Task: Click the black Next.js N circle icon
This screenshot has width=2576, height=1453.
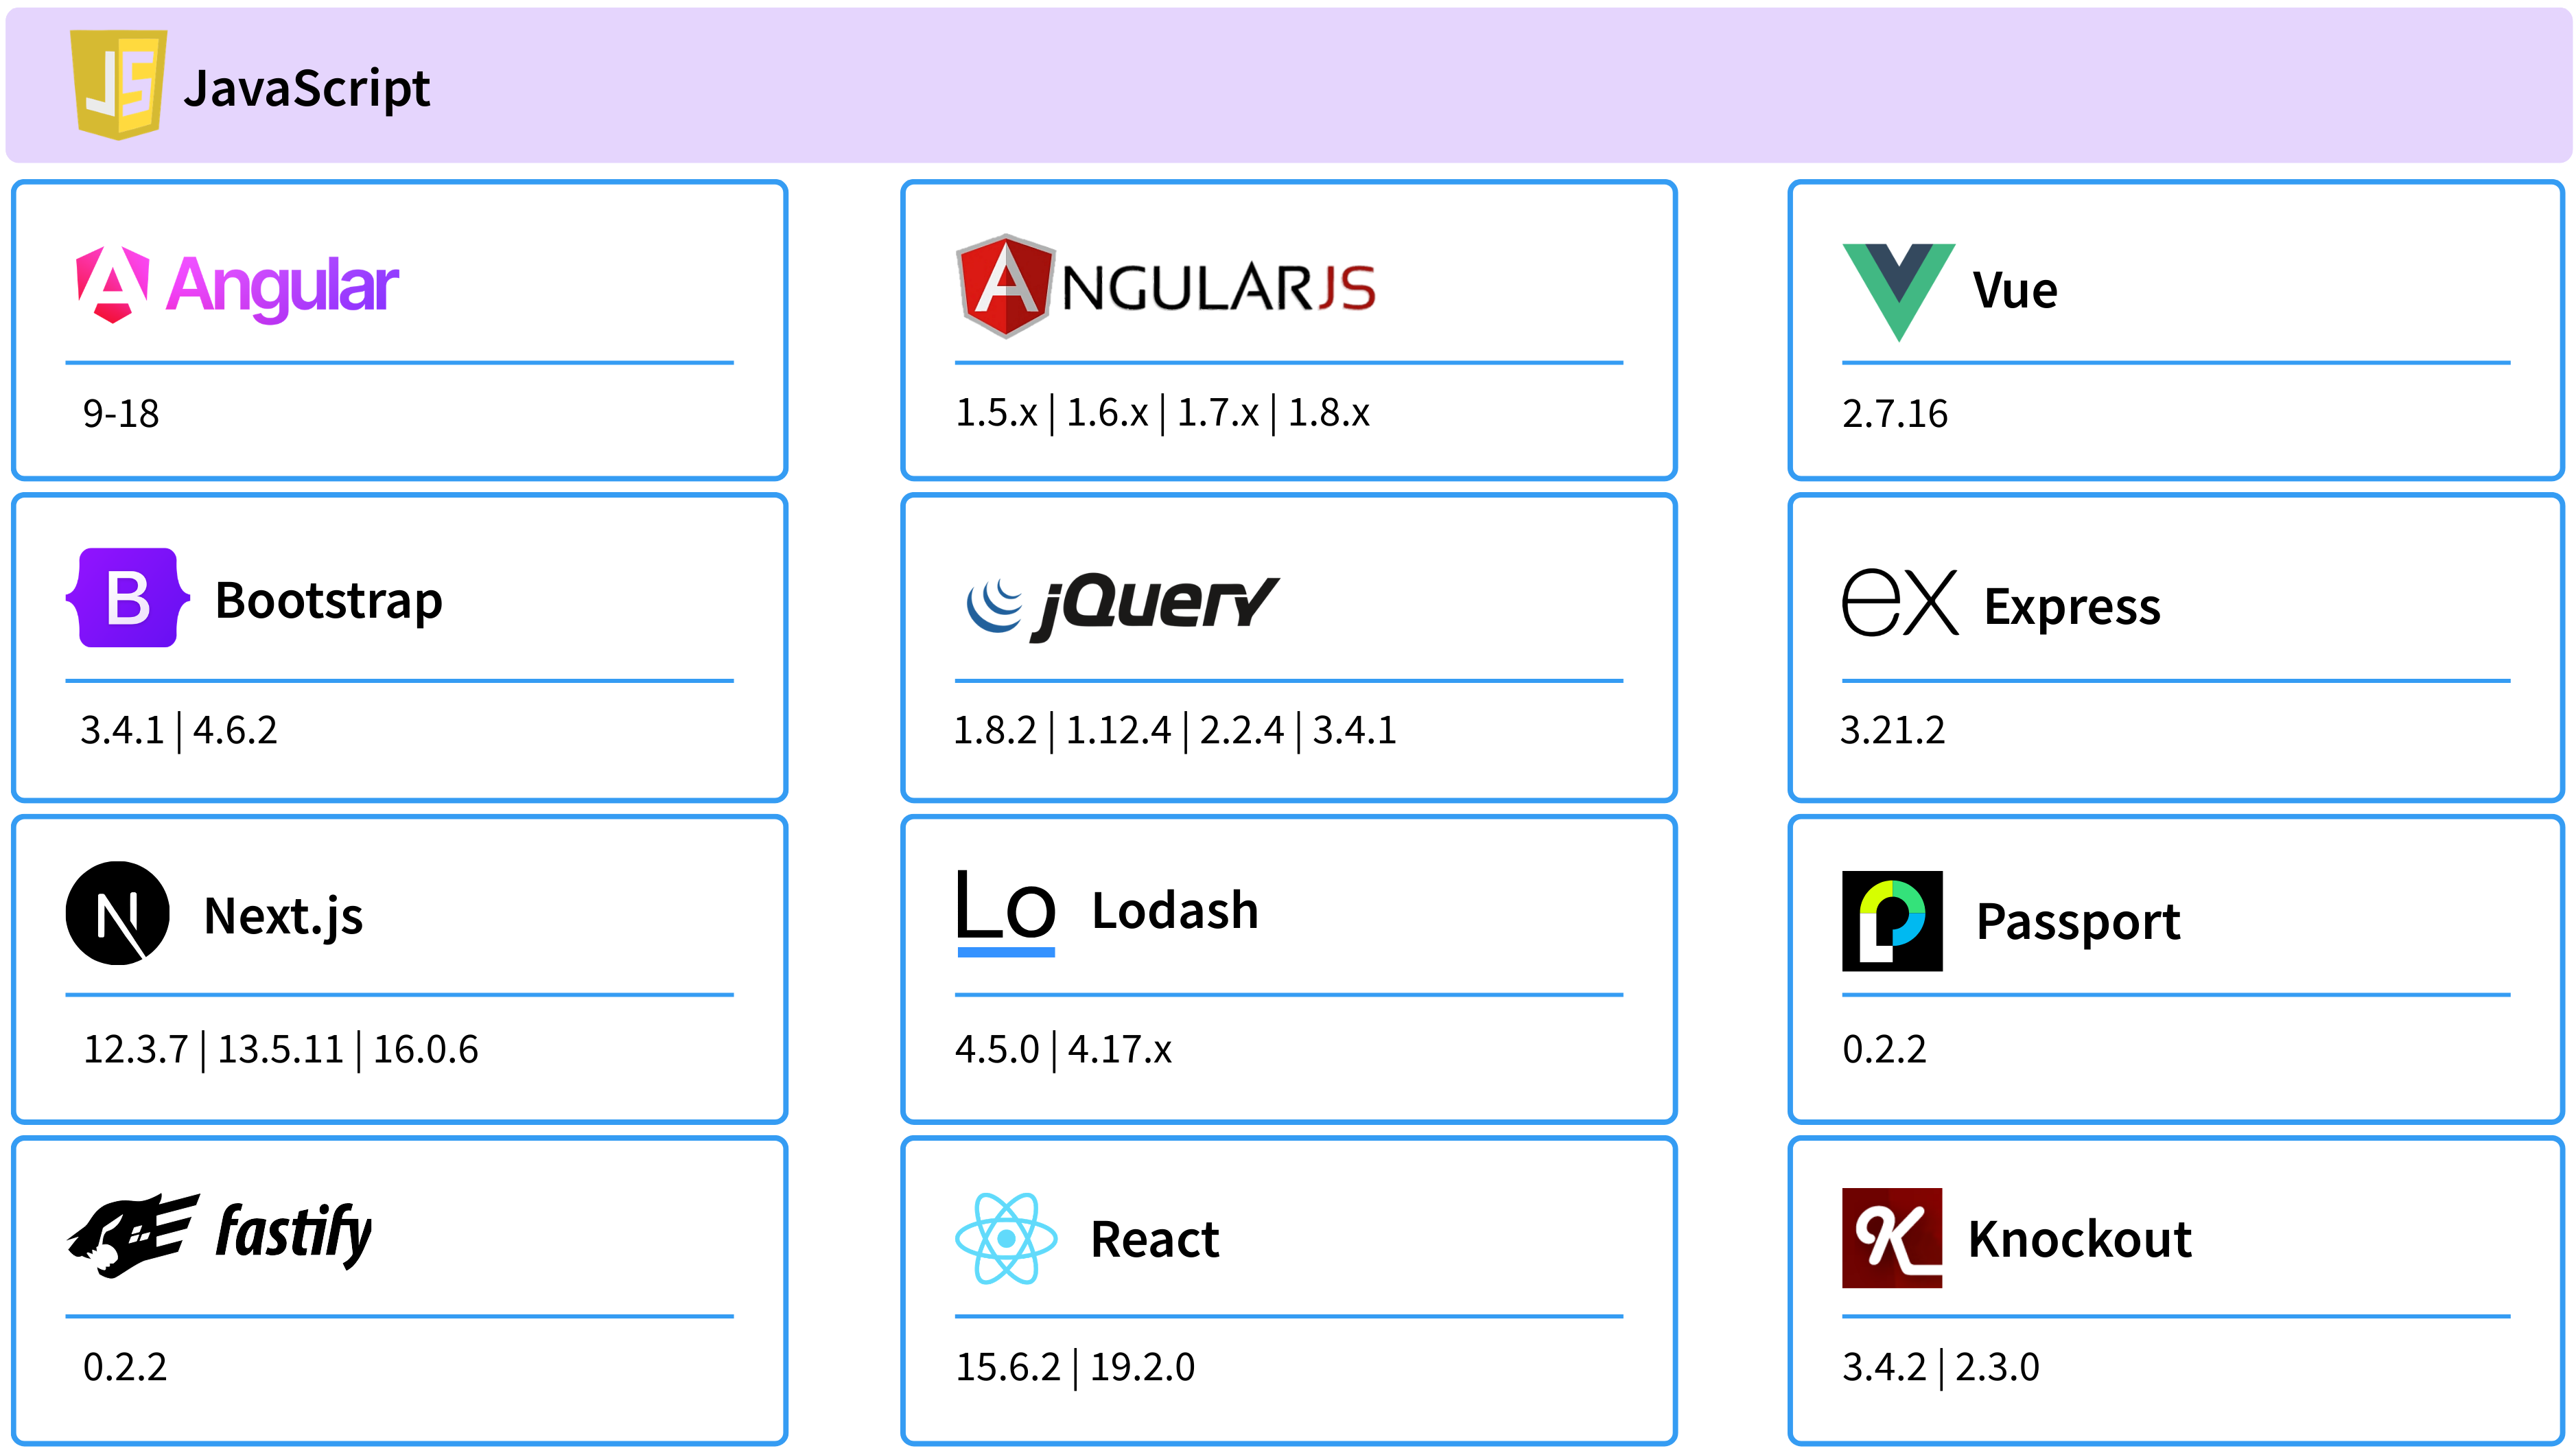Action: pos(117,913)
